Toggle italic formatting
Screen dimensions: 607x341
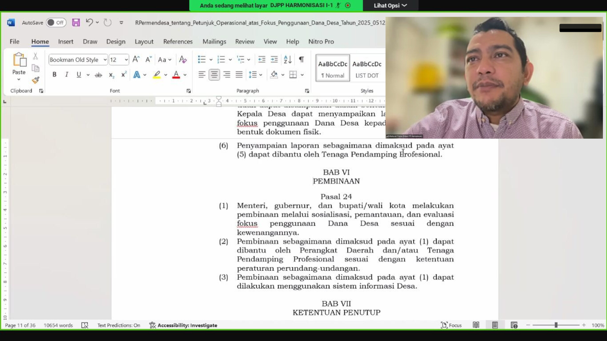(x=66, y=75)
